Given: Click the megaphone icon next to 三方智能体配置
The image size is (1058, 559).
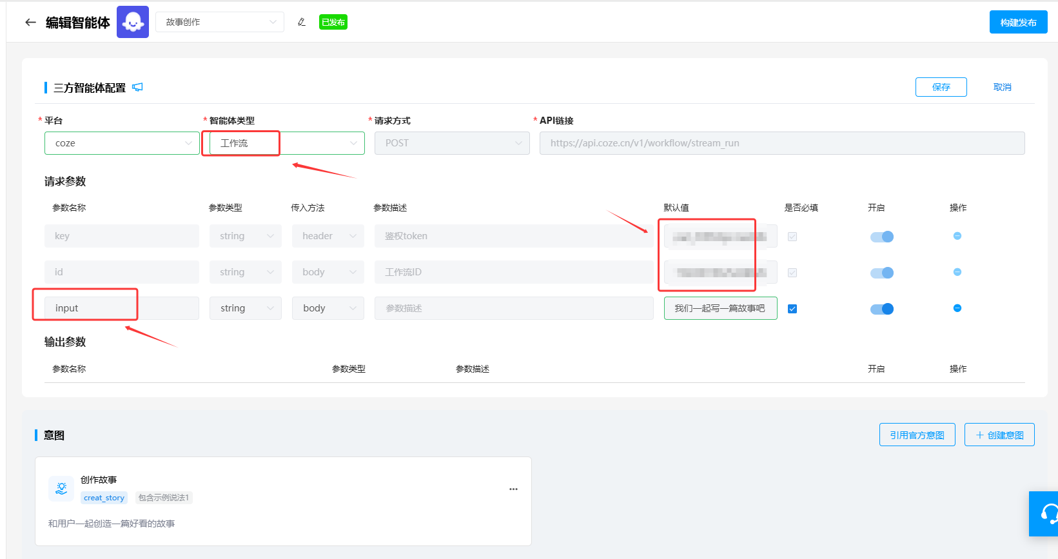Looking at the screenshot, I should click(137, 87).
